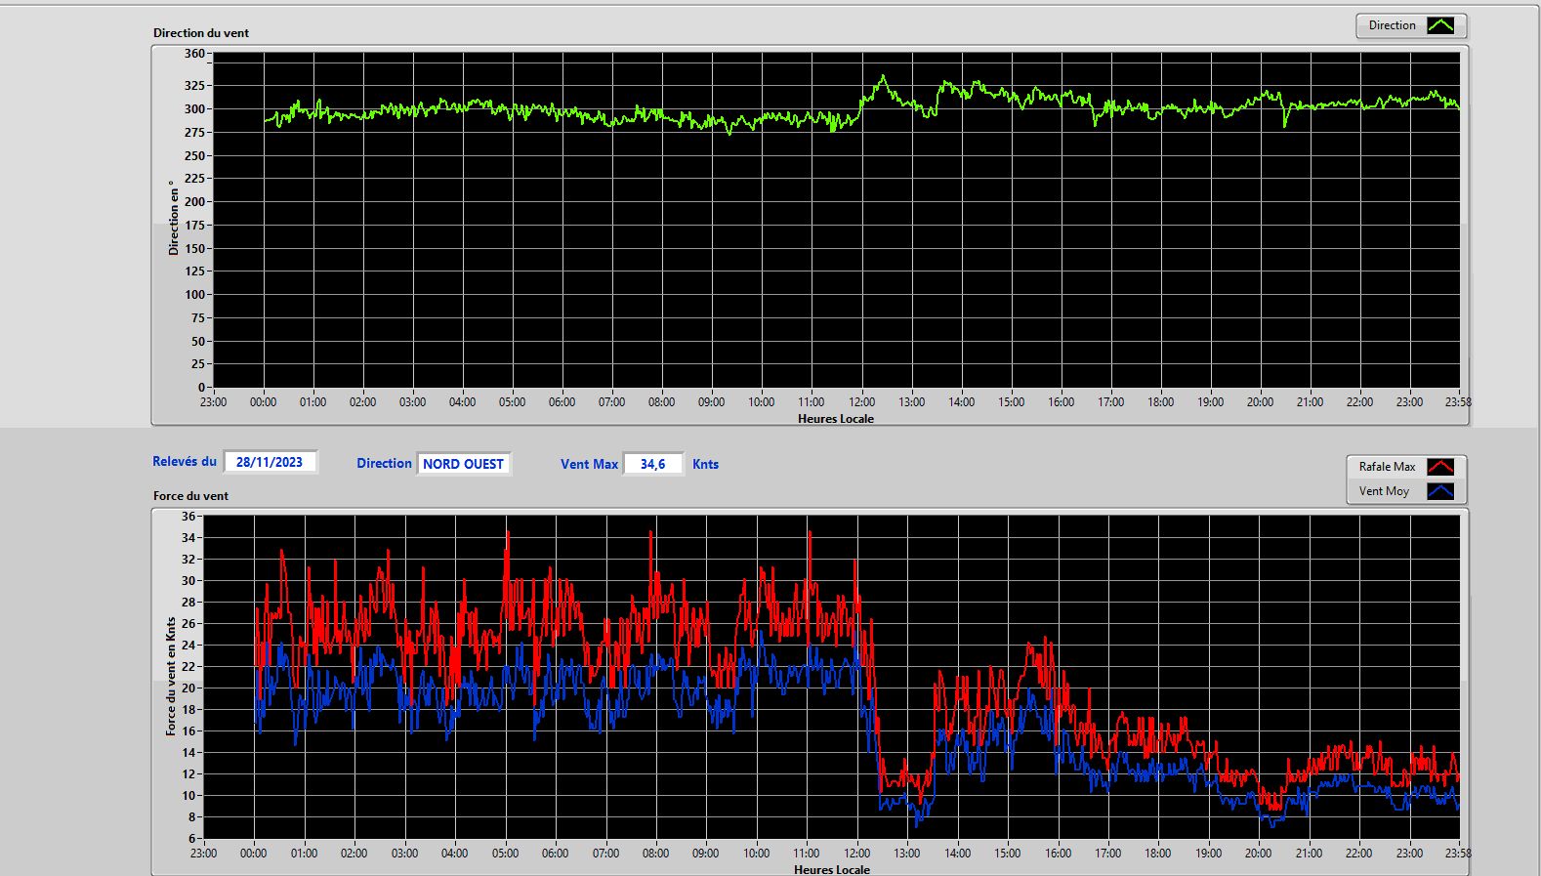Select the Vent Moy legend label

coord(1384,491)
